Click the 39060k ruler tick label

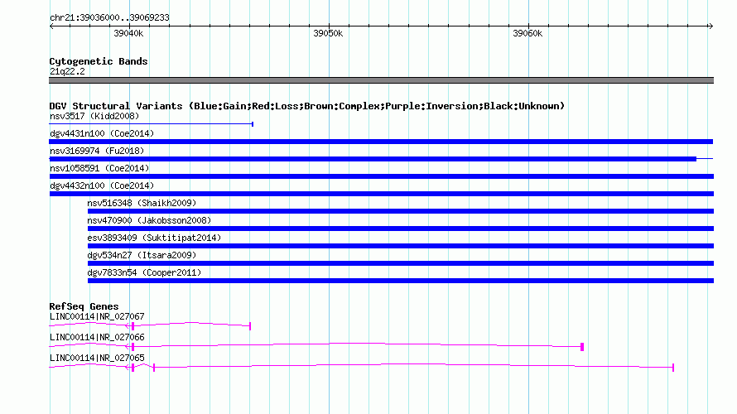[x=527, y=33]
